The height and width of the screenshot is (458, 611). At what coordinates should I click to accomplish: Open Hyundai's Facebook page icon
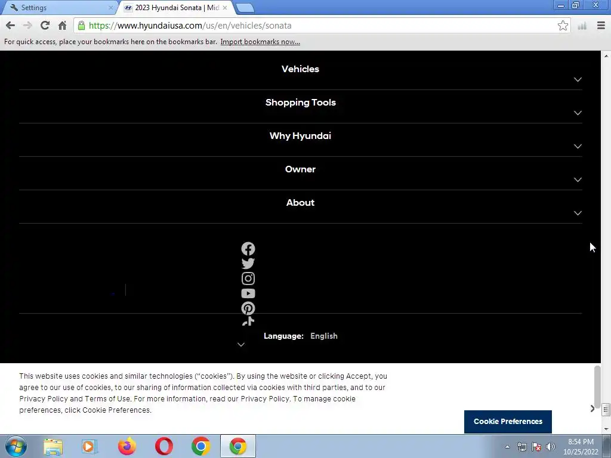pyautogui.click(x=248, y=249)
